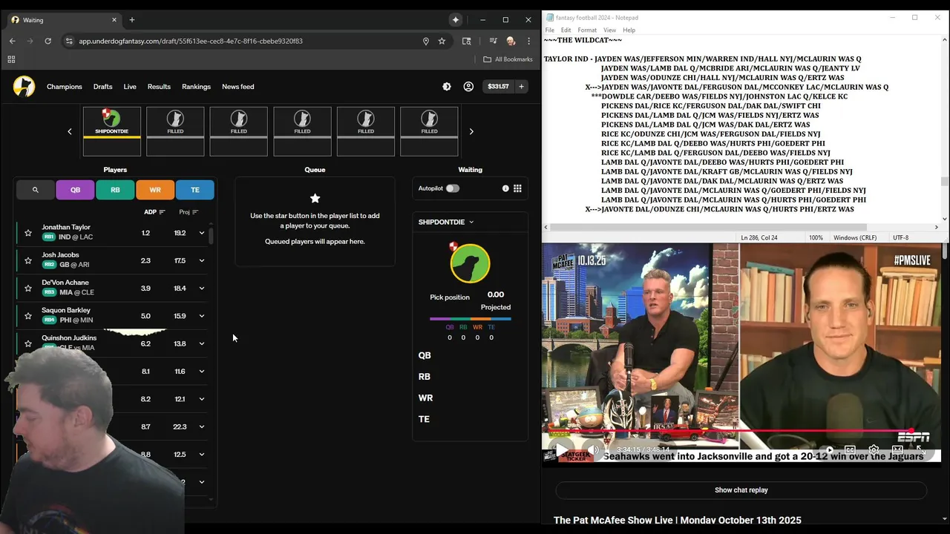
Task: Open the Underdog logo home icon
Action: coord(24,87)
